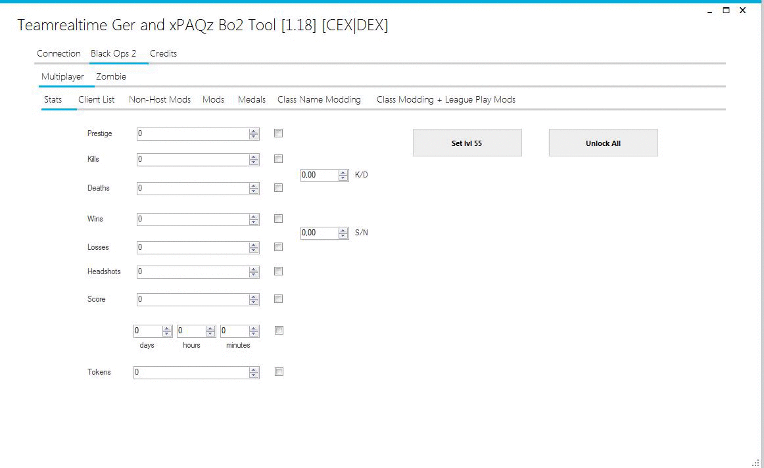The image size is (764, 468).
Task: Decrease Deaths with down arrow
Action: (253, 191)
